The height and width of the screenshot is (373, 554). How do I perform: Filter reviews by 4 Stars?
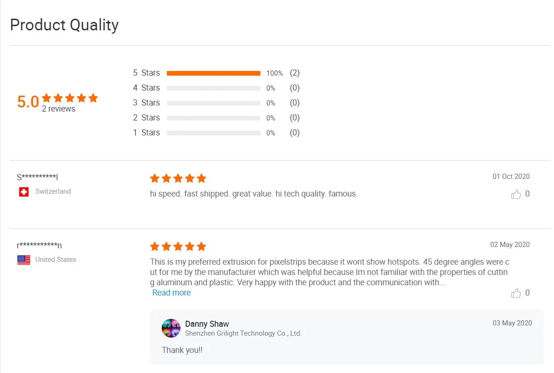(146, 88)
